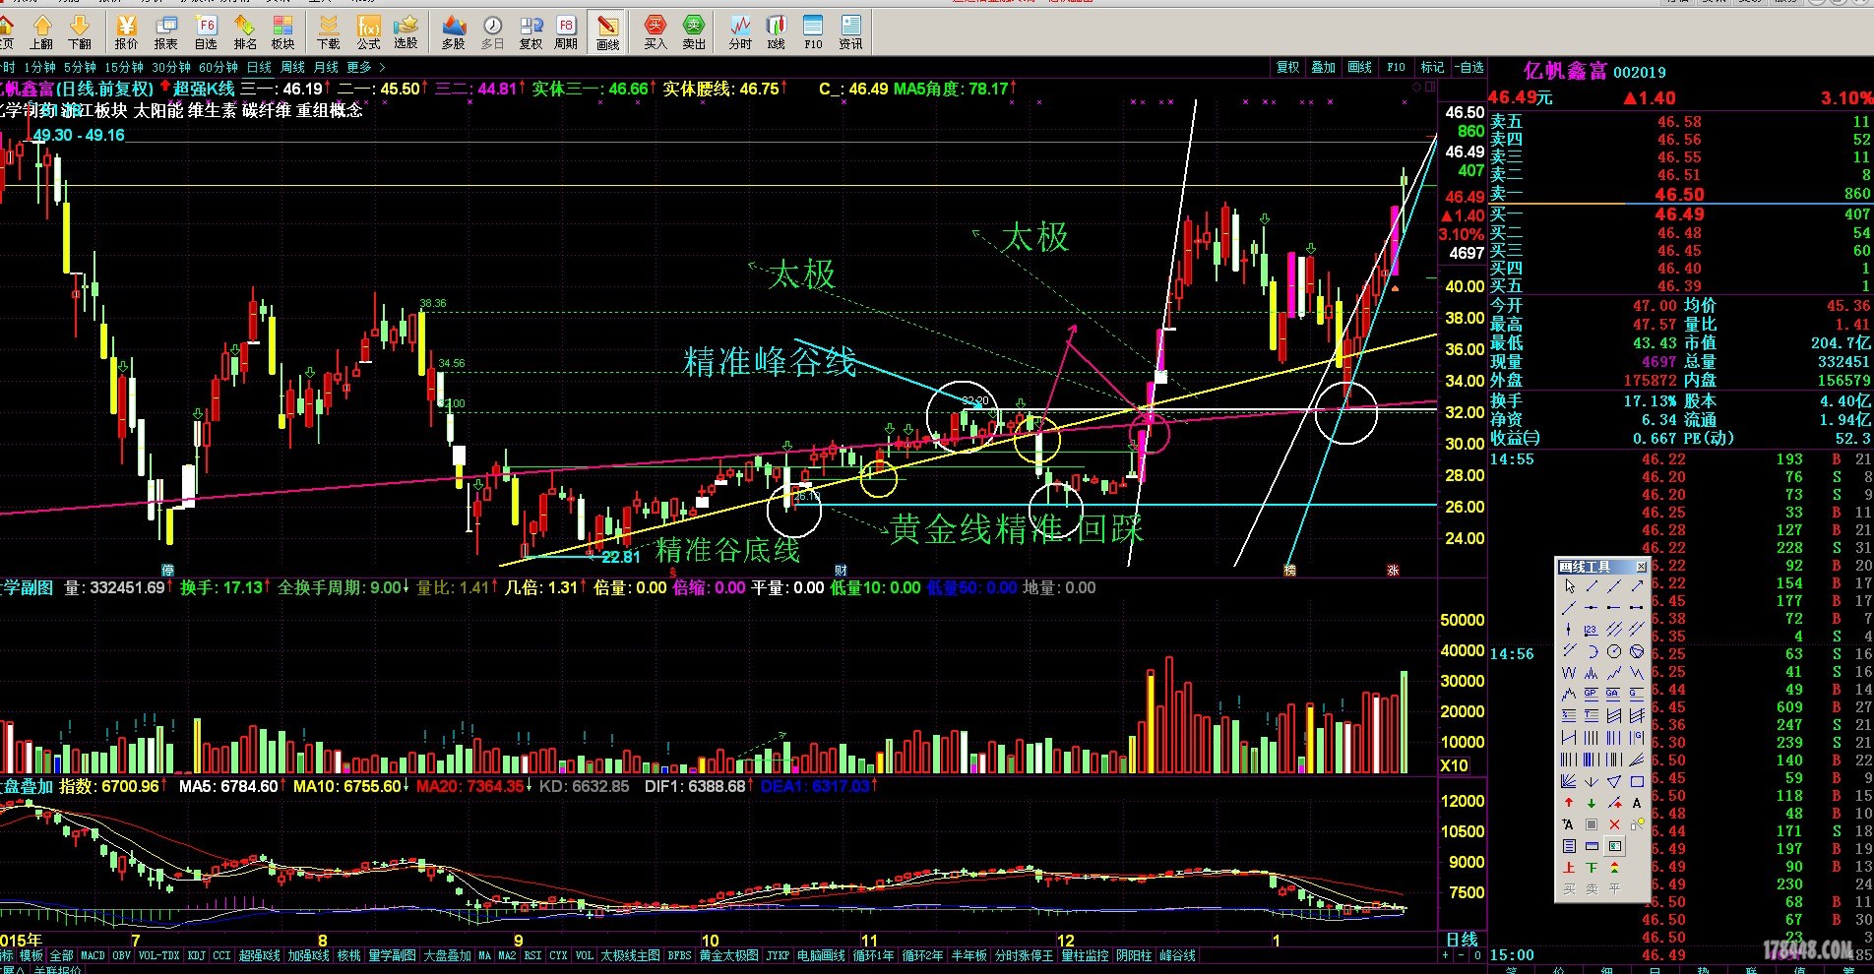Toggle the 画线 drawing tool icon
This screenshot has height=974, width=1874.
click(x=608, y=32)
